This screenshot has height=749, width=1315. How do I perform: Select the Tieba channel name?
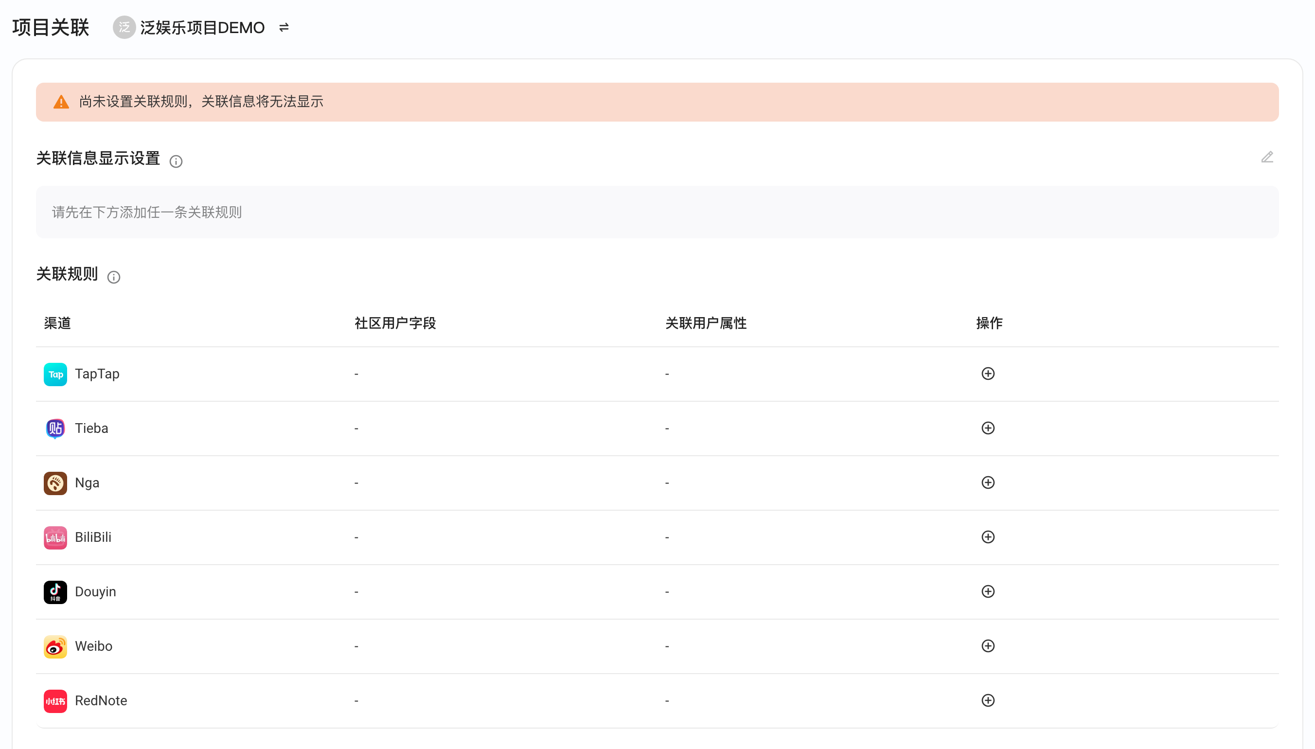91,428
